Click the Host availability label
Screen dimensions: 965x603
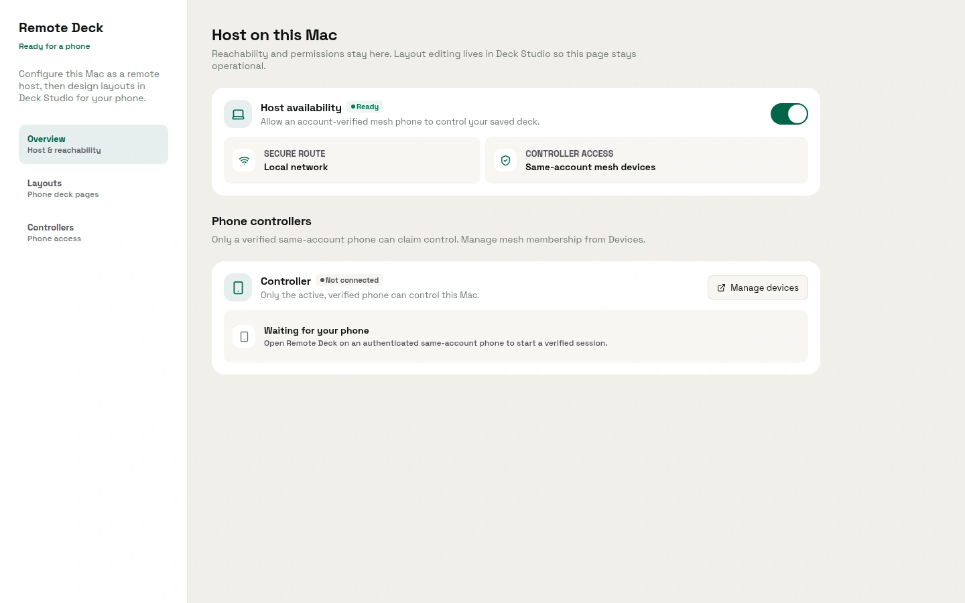pos(301,107)
